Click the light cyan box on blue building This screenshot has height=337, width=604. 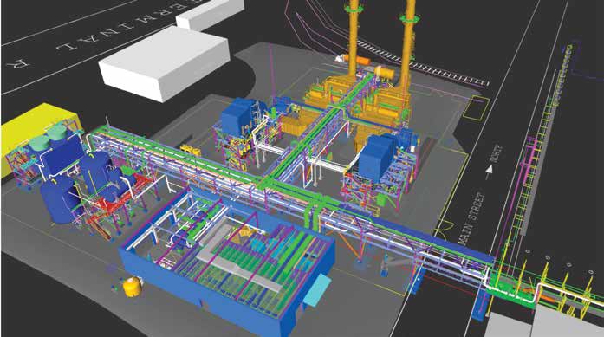point(317,290)
